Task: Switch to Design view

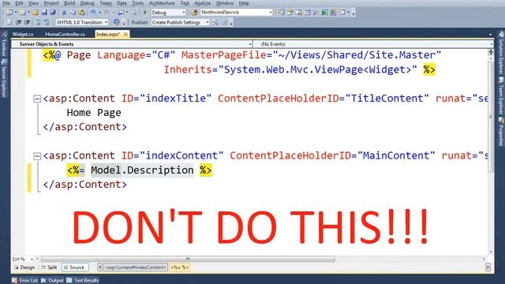Action: 24,267
